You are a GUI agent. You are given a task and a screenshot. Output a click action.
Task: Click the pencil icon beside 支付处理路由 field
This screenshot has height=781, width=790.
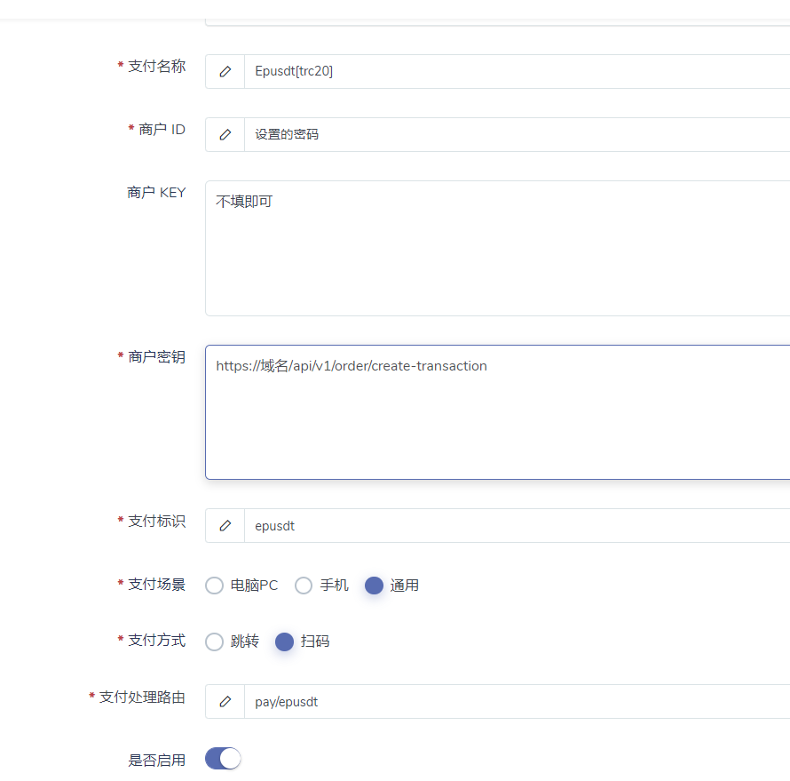click(x=225, y=701)
